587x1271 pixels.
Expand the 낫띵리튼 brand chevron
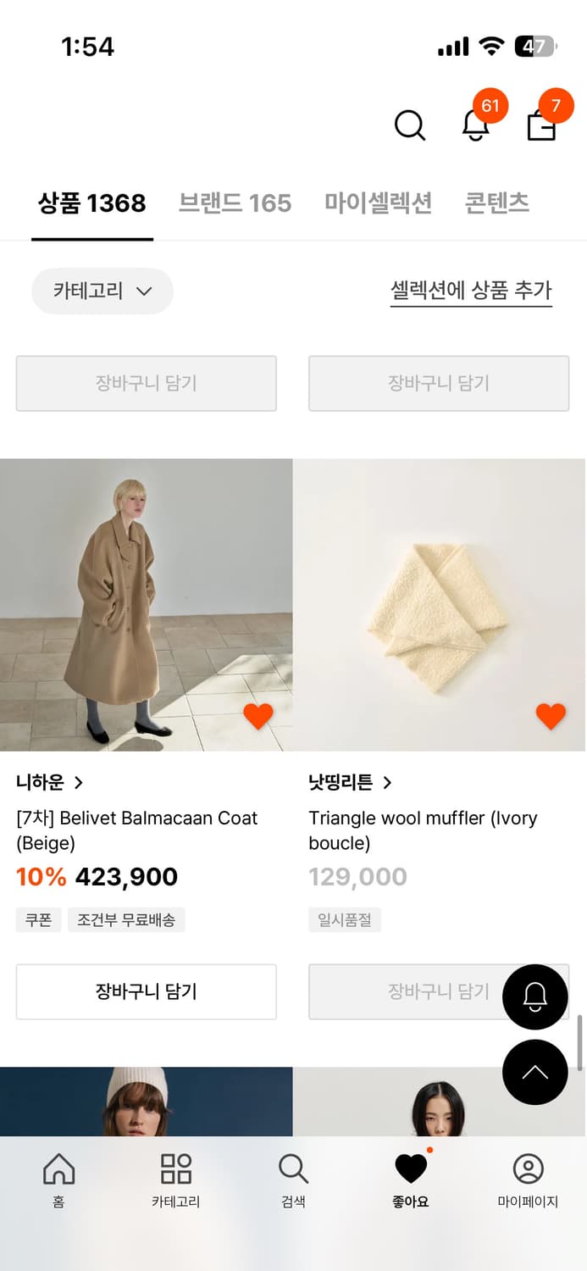click(x=389, y=782)
